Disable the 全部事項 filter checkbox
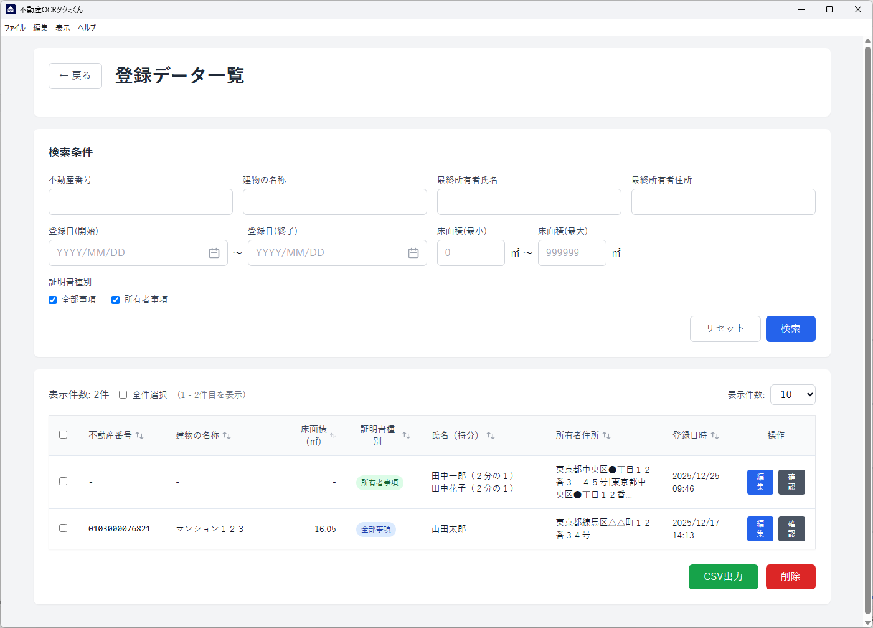The image size is (873, 628). [x=52, y=300]
